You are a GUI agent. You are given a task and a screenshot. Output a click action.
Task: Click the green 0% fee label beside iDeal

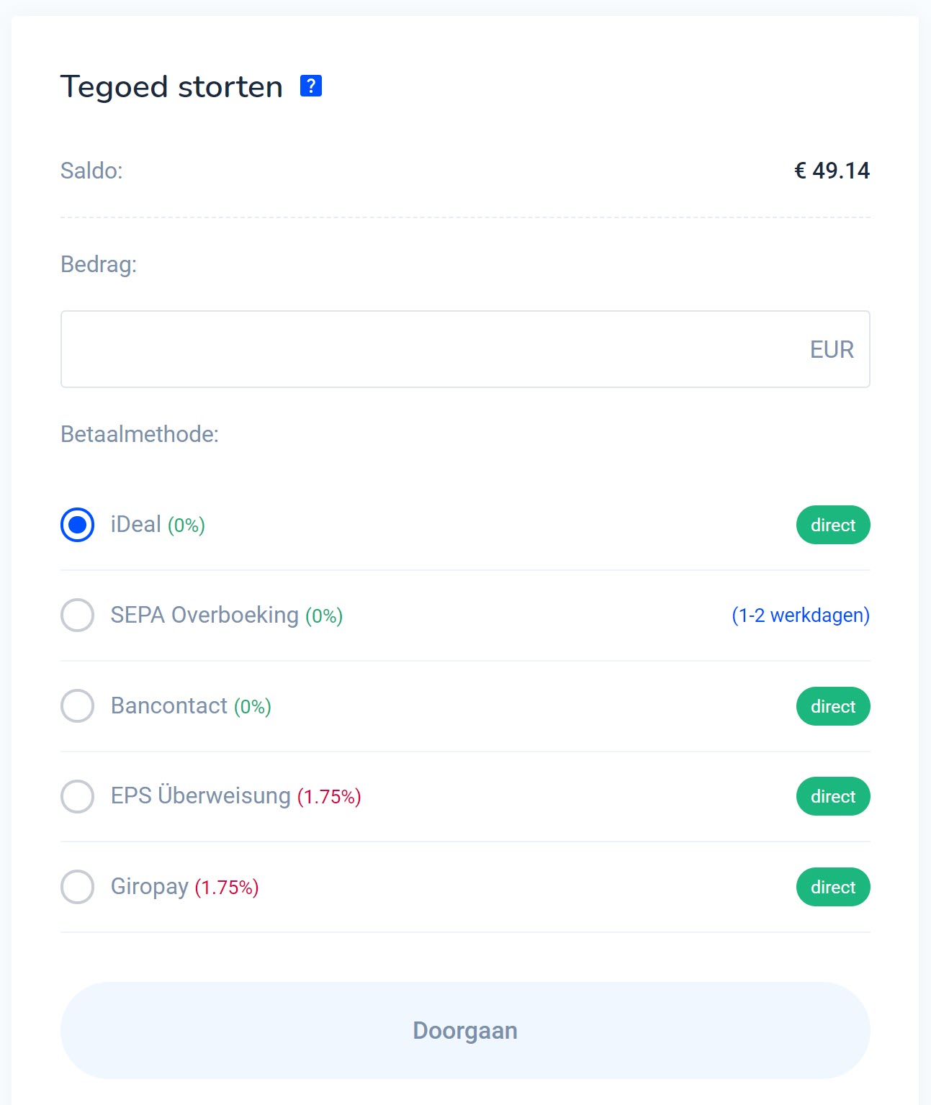pos(185,525)
